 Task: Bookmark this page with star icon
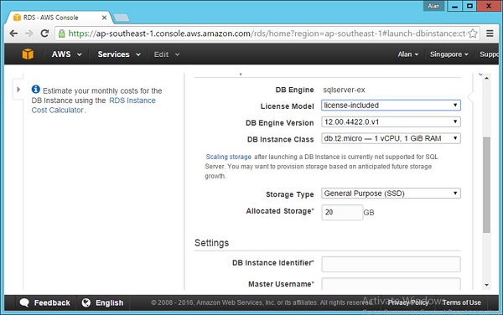pos(473,34)
